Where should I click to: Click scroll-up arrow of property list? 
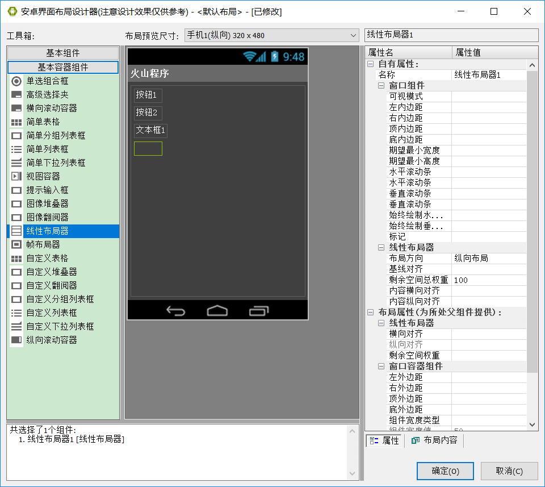coord(532,65)
